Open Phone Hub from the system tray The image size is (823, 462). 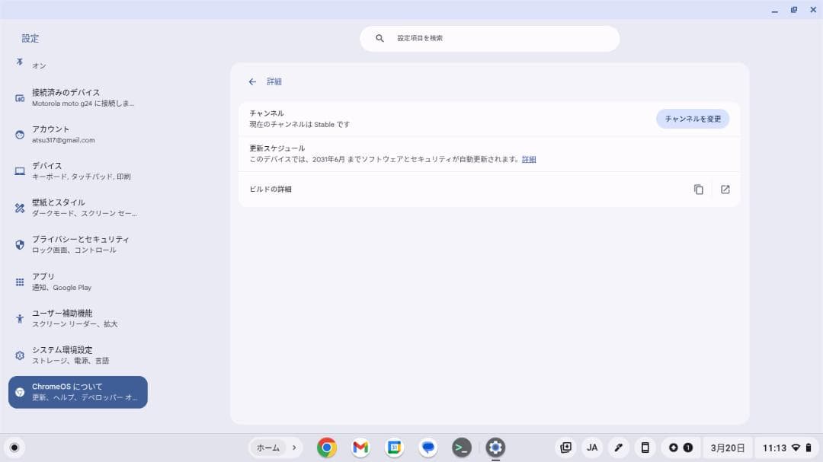click(x=645, y=448)
